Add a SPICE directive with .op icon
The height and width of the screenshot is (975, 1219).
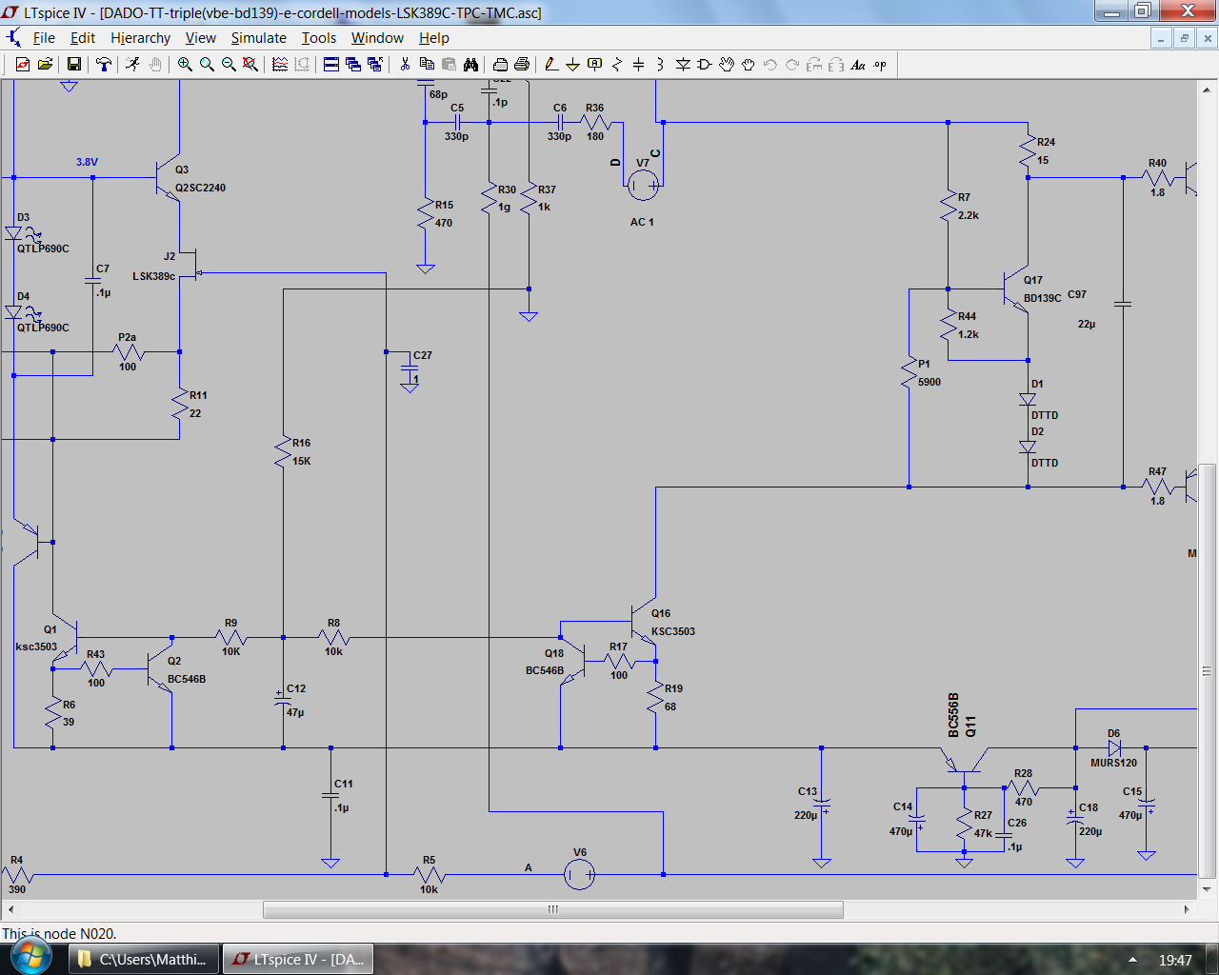[x=880, y=64]
